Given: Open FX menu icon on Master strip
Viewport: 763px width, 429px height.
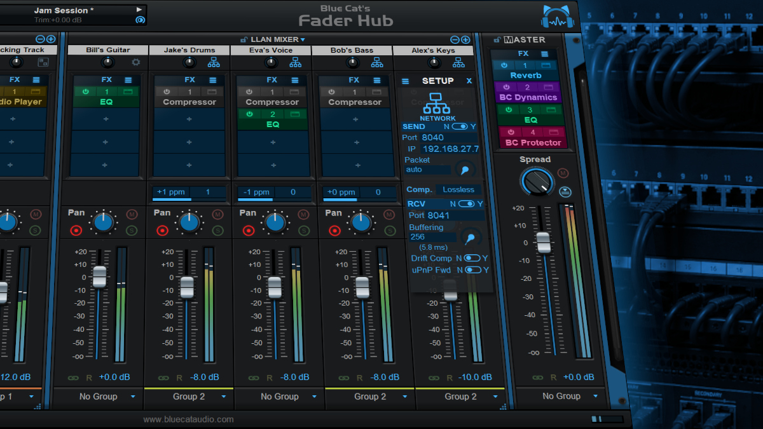Looking at the screenshot, I should [545, 54].
